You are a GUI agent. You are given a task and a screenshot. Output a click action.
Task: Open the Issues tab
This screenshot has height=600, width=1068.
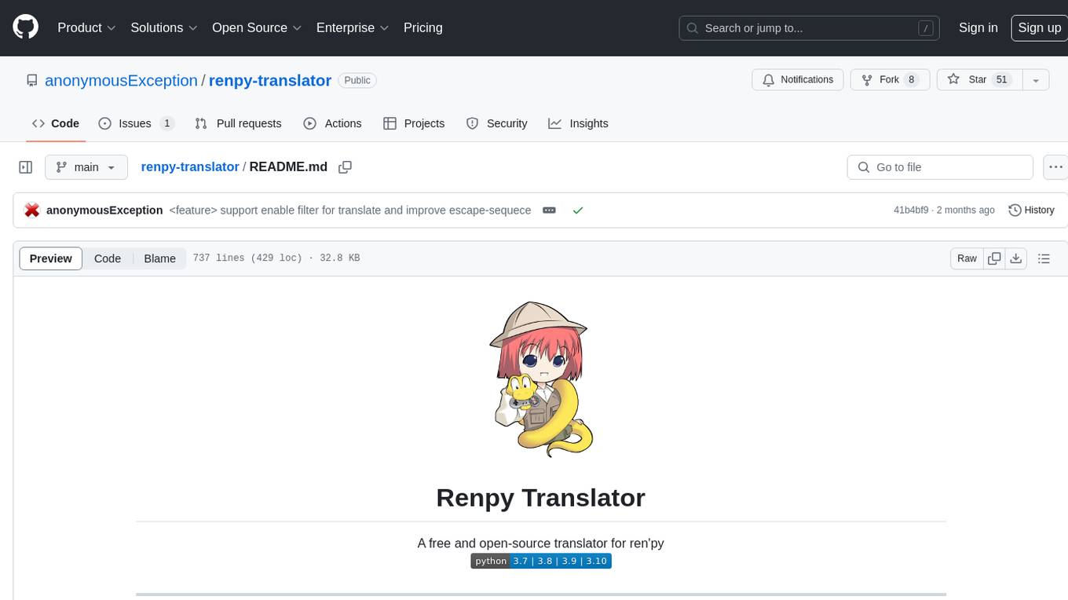point(136,123)
